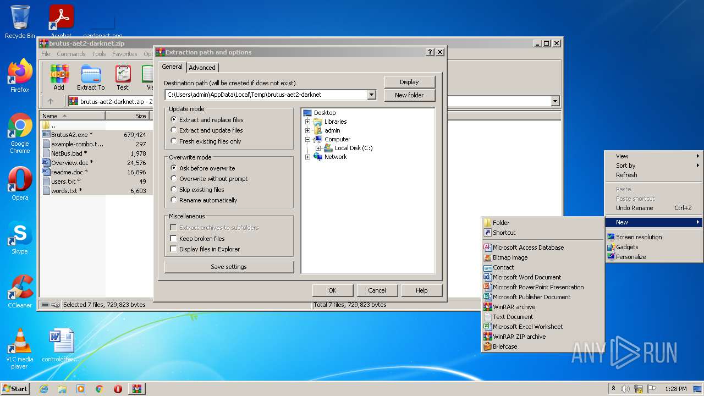
Task: Open the Firefox desktop shortcut
Action: tap(20, 76)
